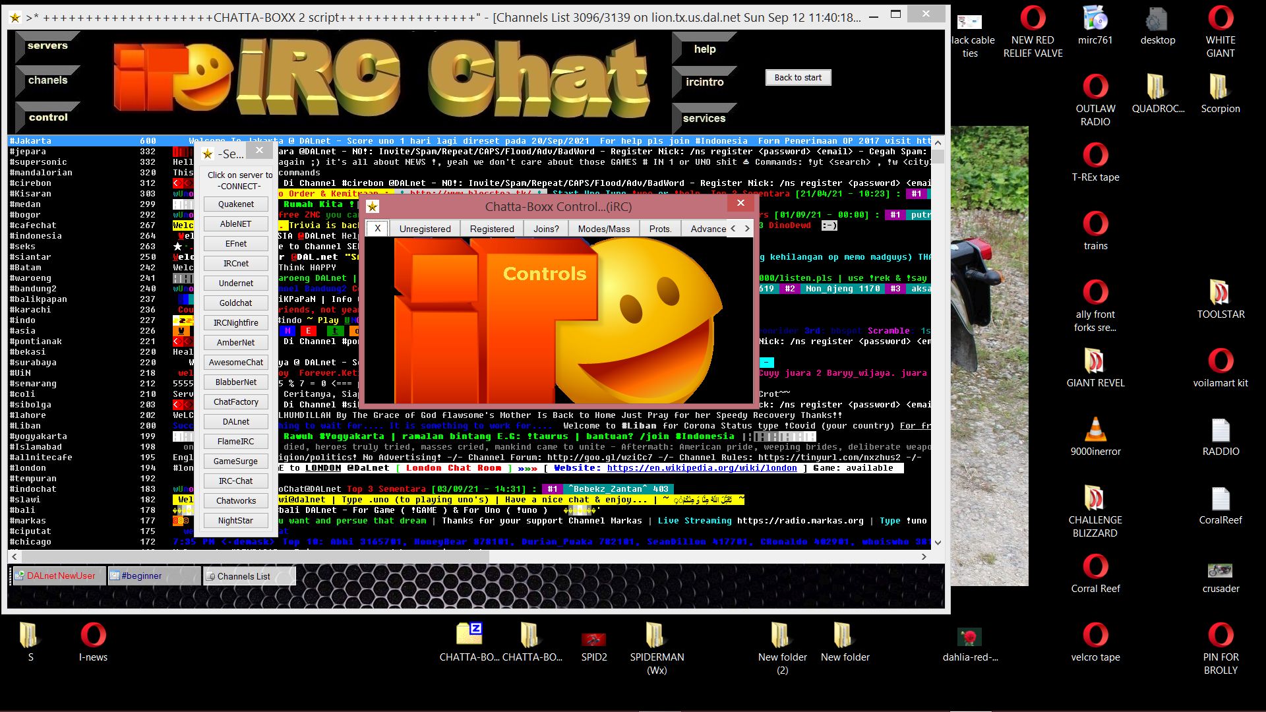This screenshot has width=1266, height=712.
Task: Open the chanels menu panel
Action: pyautogui.click(x=47, y=80)
